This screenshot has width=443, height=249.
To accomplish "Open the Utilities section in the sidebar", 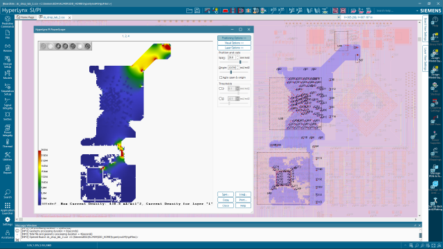I will (x=8, y=156).
